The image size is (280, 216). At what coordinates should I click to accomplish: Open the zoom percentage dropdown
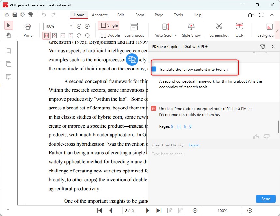(71, 26)
